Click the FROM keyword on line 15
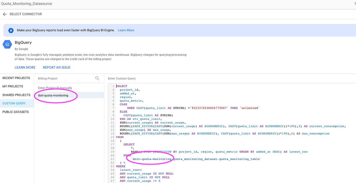This screenshot has width=356, height=183. coord(120,137)
